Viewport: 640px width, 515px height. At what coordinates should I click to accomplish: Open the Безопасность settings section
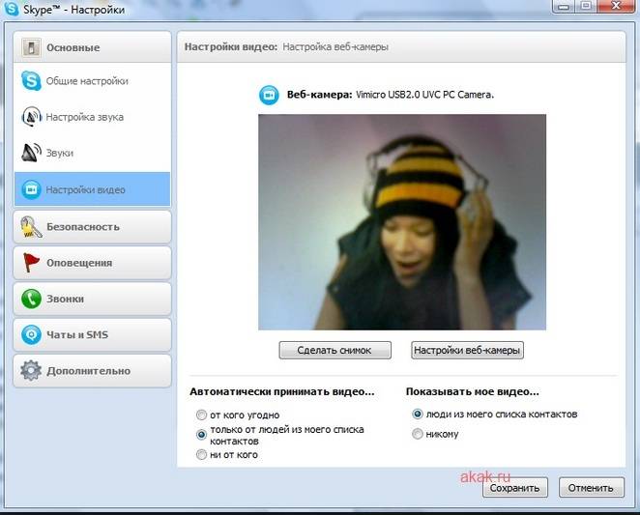[x=93, y=227]
